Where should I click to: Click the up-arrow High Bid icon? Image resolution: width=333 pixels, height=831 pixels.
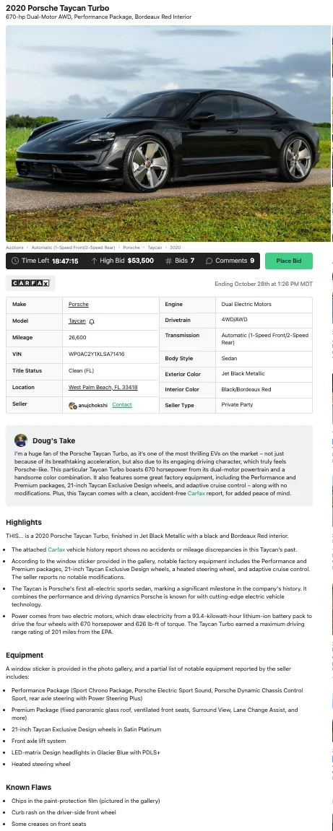tap(94, 261)
